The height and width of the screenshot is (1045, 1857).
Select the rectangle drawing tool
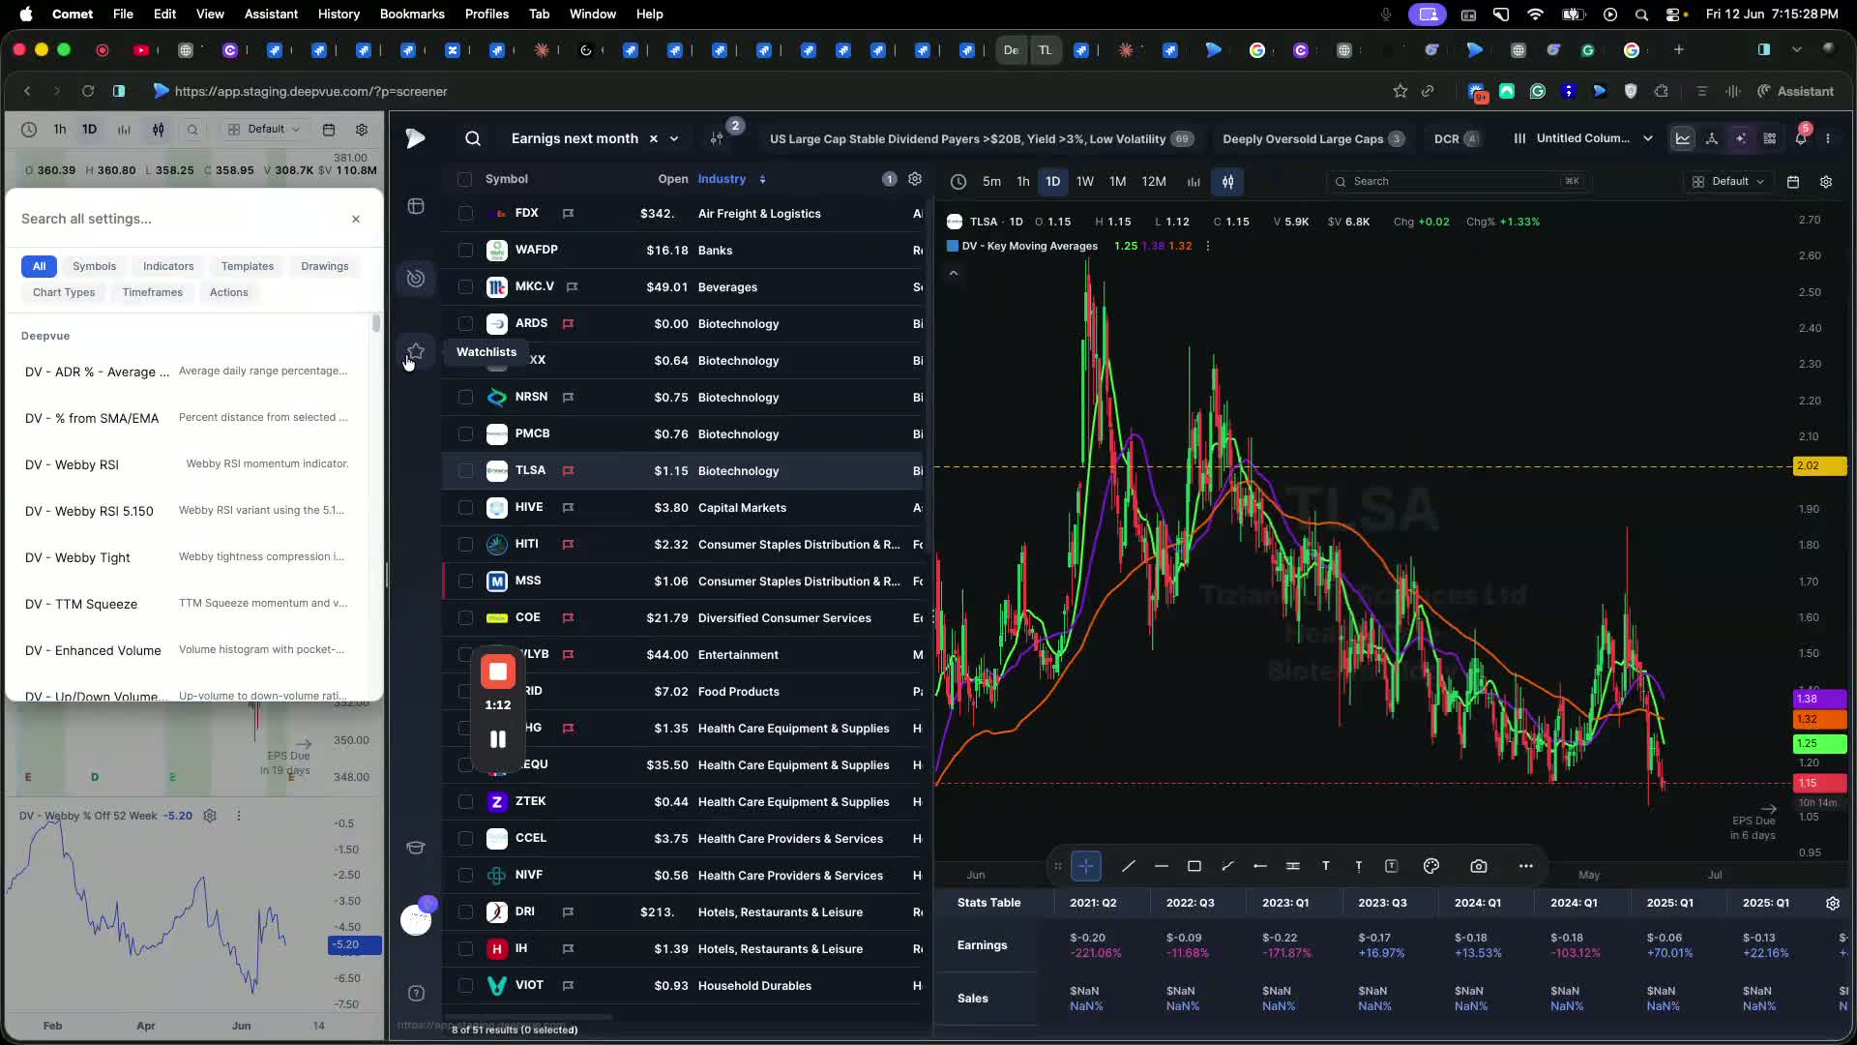coord(1194,866)
